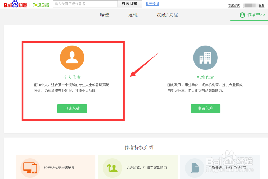Click the 作者特权介绍 section title

click(139, 147)
